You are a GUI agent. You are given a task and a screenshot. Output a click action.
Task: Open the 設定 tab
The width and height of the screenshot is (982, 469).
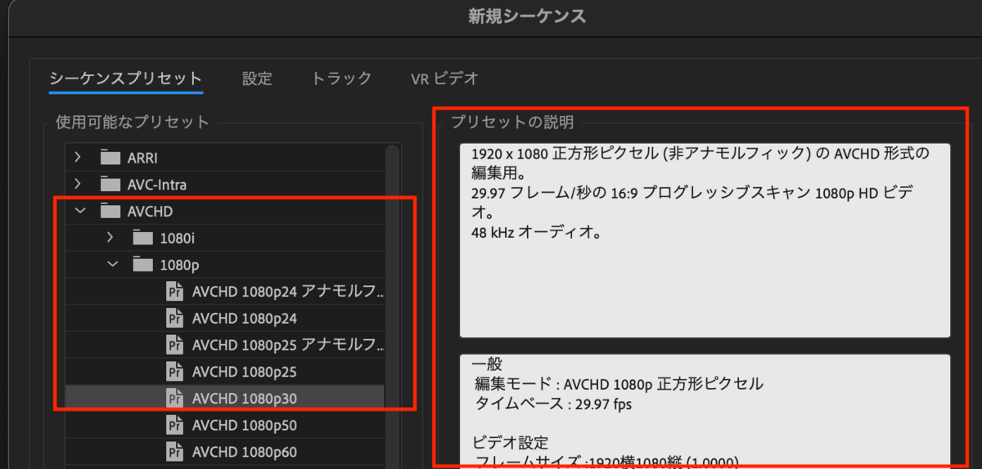click(257, 78)
